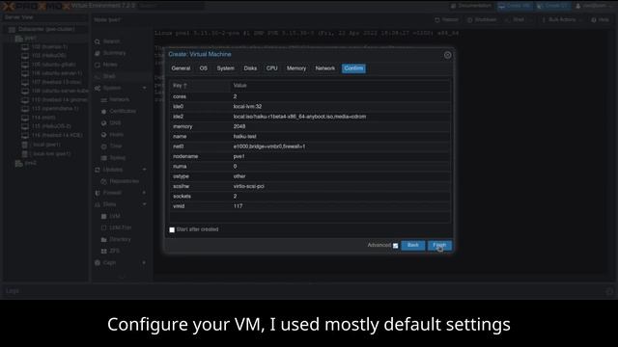Open the Disks tab
This screenshot has width=618, height=347.
pos(250,68)
